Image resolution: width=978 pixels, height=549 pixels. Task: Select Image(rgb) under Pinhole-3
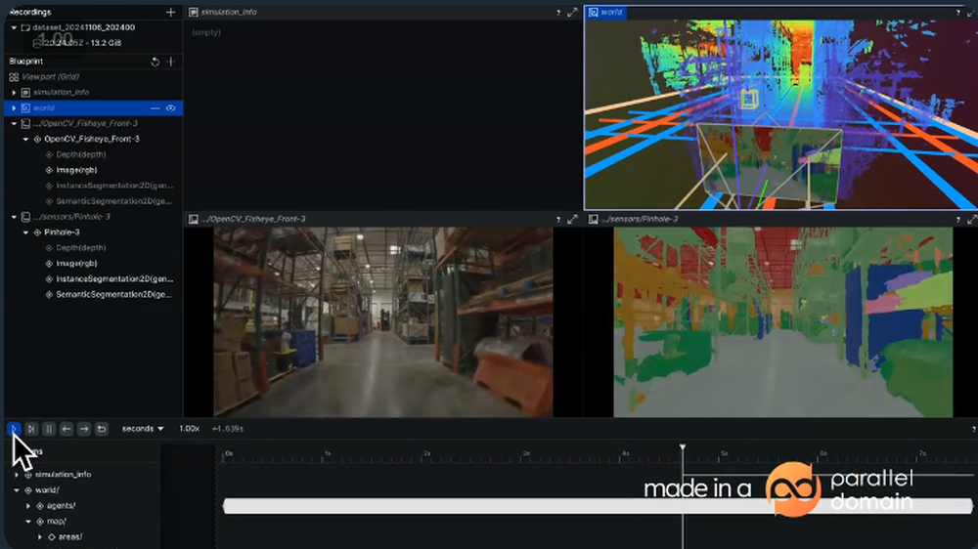(x=76, y=264)
